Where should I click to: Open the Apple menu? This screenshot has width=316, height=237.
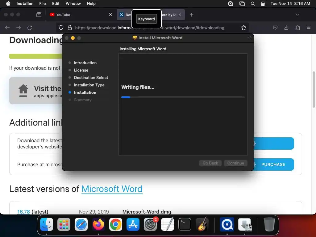click(x=8, y=4)
